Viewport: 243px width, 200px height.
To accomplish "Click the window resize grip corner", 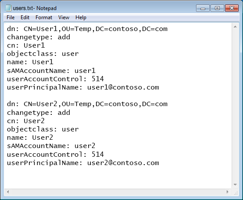I will pos(236,192).
